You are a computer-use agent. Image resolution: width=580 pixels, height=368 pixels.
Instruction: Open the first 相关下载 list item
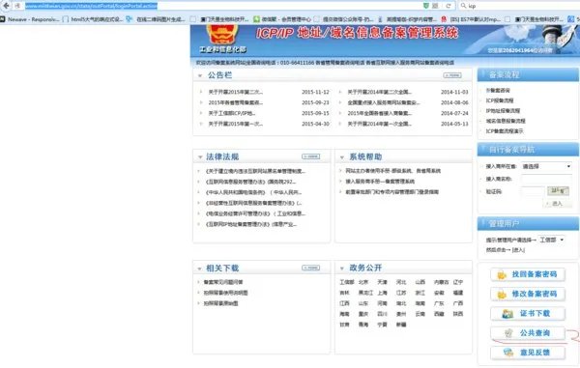[223, 282]
